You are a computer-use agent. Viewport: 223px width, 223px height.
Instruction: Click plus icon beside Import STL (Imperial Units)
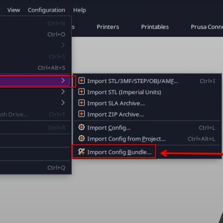pyautogui.click(x=81, y=92)
